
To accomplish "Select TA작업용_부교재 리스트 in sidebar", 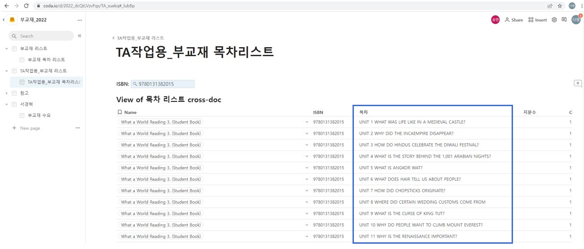I will coord(44,71).
